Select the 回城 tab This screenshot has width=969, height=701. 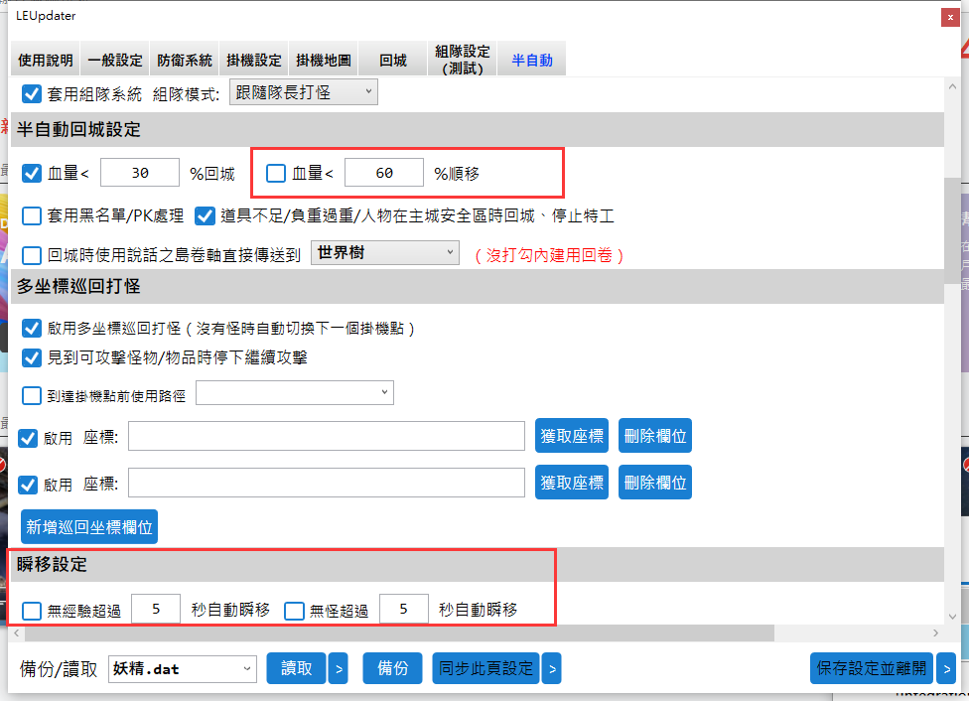(x=393, y=60)
